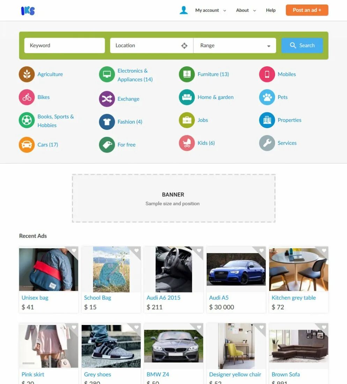Use the location crosshair icon
Screen dimensions: 347x384
coord(184,45)
